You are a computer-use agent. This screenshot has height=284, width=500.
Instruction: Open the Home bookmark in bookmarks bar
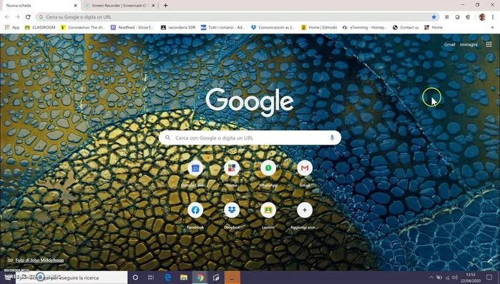pos(433,27)
